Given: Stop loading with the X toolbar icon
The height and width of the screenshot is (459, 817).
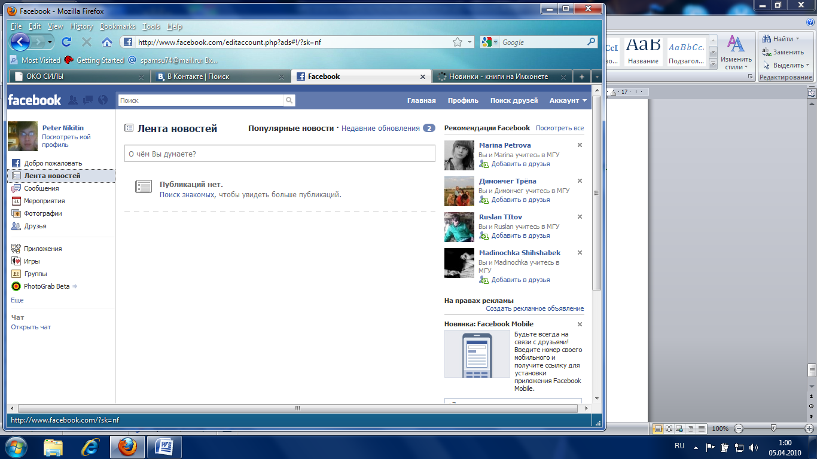Looking at the screenshot, I should pos(87,42).
